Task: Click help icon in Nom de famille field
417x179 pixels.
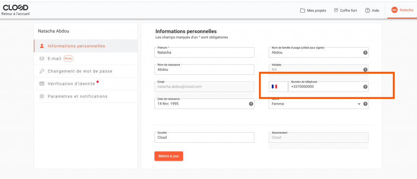Action: point(365,52)
